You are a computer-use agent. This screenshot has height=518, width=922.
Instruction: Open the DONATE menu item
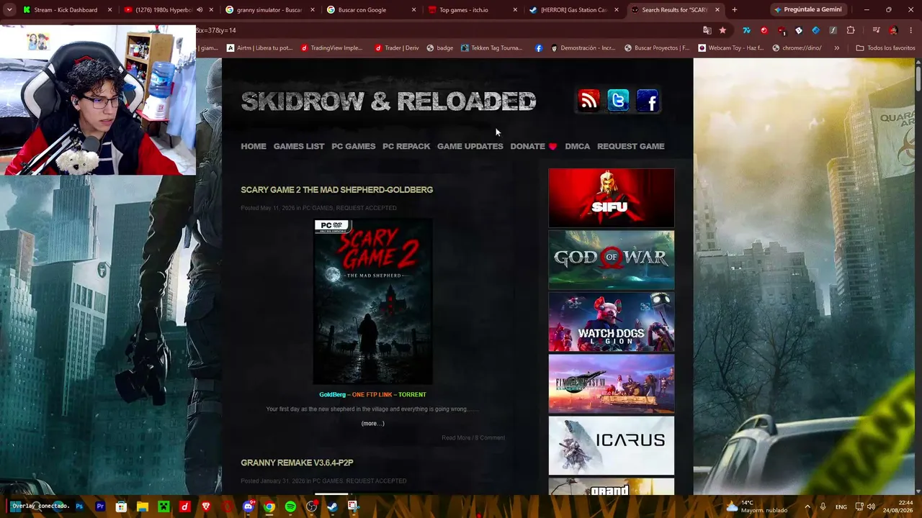pos(533,146)
